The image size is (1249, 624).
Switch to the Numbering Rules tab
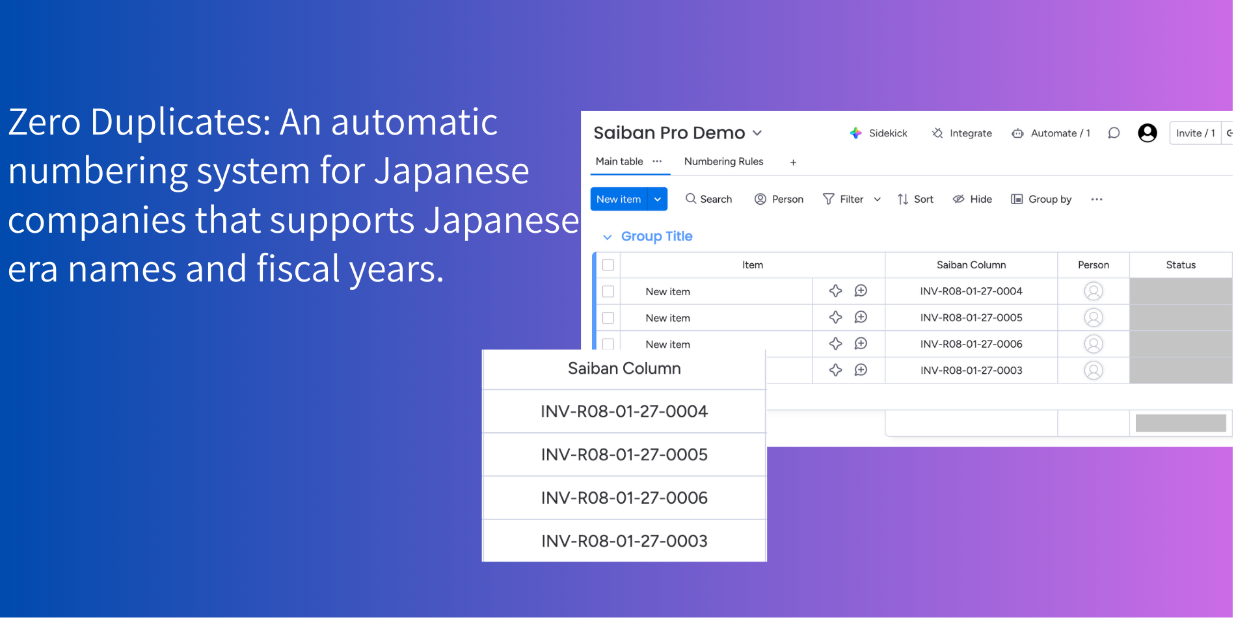(723, 161)
